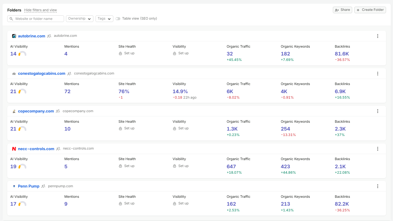This screenshot has width=393, height=221.
Task: Open the Penn Pump folder link
Action: [x=29, y=186]
